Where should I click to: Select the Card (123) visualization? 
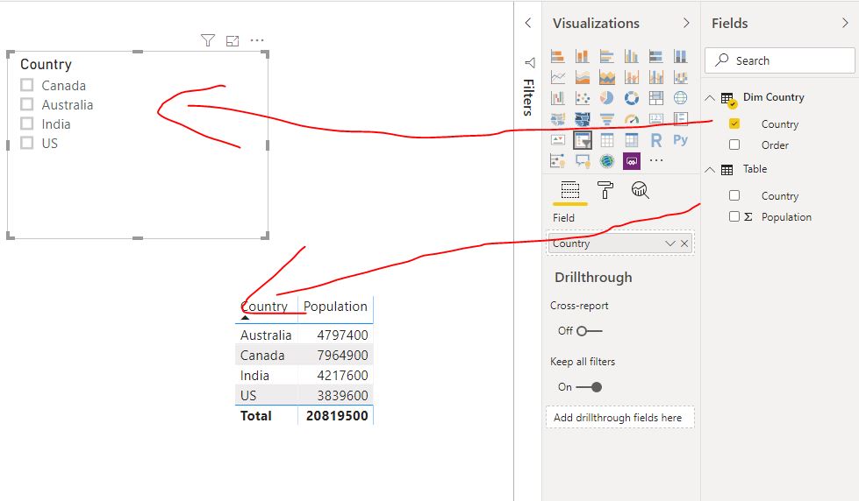(x=655, y=119)
